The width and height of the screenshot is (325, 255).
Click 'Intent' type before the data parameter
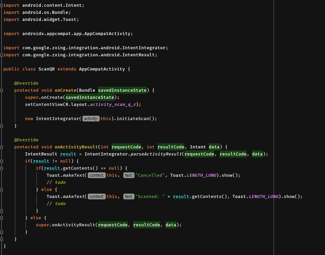coord(198,147)
